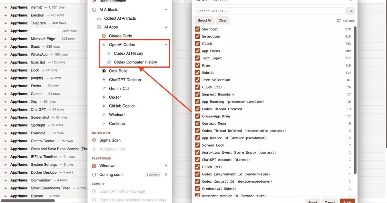387x203 pixels.
Task: Click the GitHub Copilot icon
Action: (104, 106)
